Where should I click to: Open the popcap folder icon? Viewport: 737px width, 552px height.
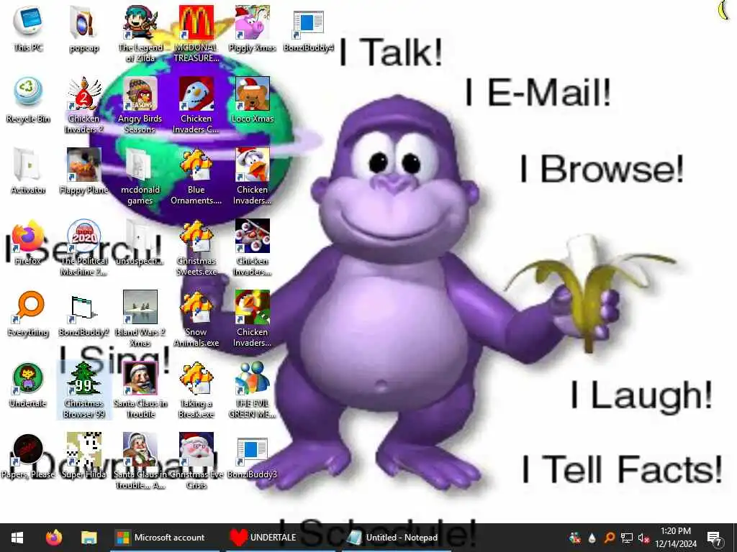coord(83,29)
